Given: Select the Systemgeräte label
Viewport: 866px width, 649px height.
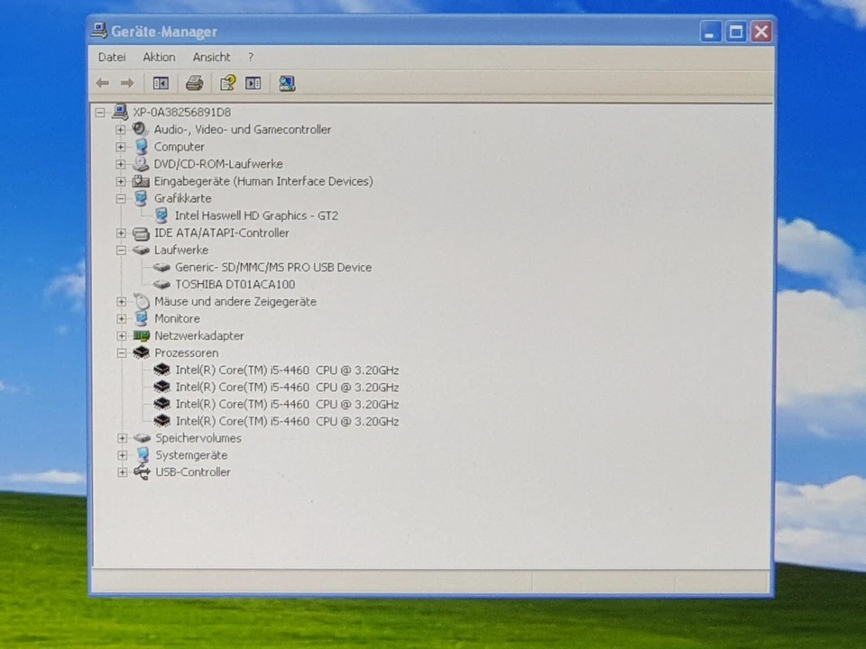Looking at the screenshot, I should coord(191,455).
